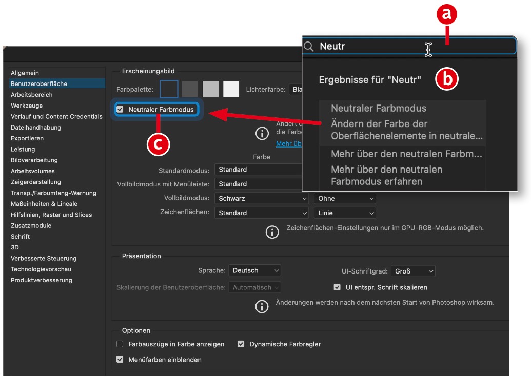Image resolution: width=531 pixels, height=378 pixels.
Task: Select Neutraler Farbmodus search result
Action: [379, 109]
